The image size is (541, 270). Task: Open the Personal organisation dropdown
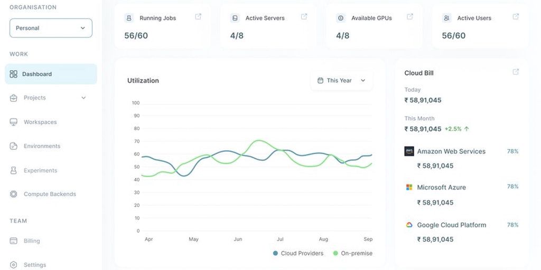point(51,28)
